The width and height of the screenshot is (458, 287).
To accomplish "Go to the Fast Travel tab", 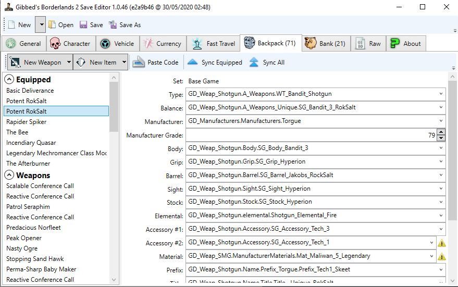I will [214, 44].
